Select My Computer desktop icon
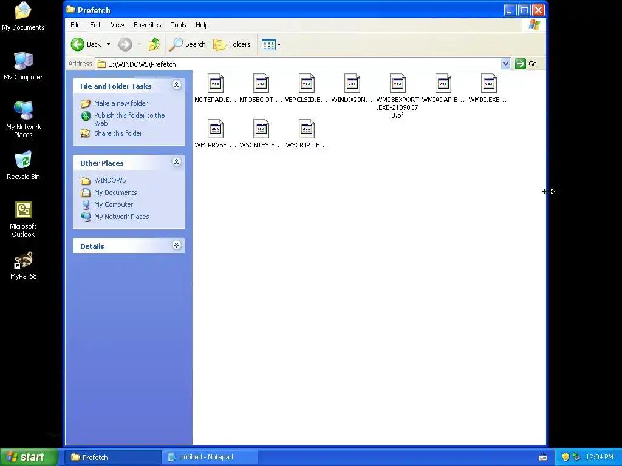This screenshot has height=466, width=622. 23,66
